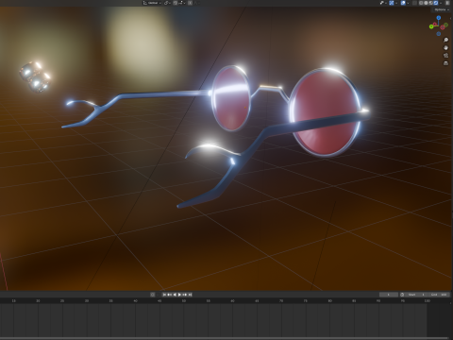453x340 pixels.
Task: Click the current frame number field
Action: point(389,295)
